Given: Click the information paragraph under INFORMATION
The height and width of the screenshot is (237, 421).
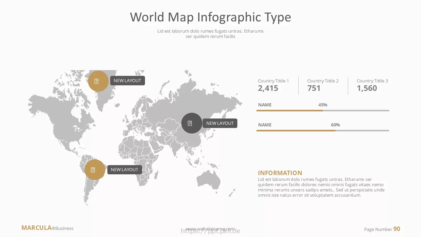Looking at the screenshot, I should click(321, 187).
